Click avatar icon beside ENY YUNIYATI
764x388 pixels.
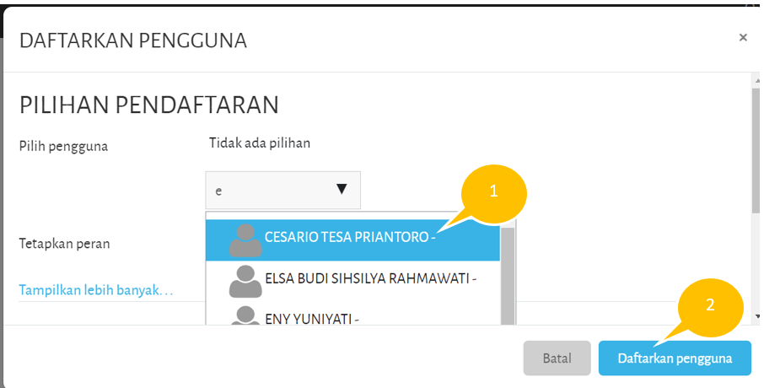[245, 315]
